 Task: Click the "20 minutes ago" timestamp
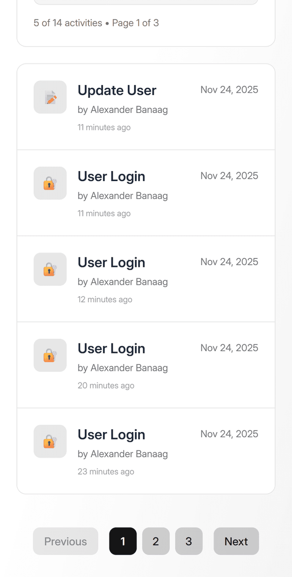[x=106, y=385]
